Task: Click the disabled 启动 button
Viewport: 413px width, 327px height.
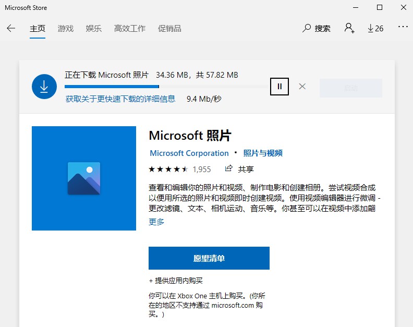Action: tap(351, 88)
